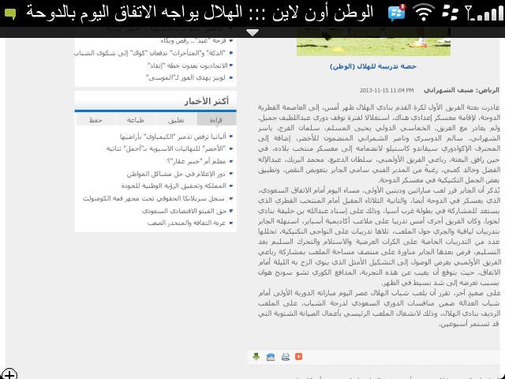This screenshot has width=505, height=379.
Task: Open link لوبيز يهدي الفوز لـ"الموسى"
Action: (186, 77)
